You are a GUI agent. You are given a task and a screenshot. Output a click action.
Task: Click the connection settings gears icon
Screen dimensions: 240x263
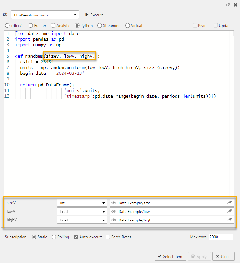[5, 15]
